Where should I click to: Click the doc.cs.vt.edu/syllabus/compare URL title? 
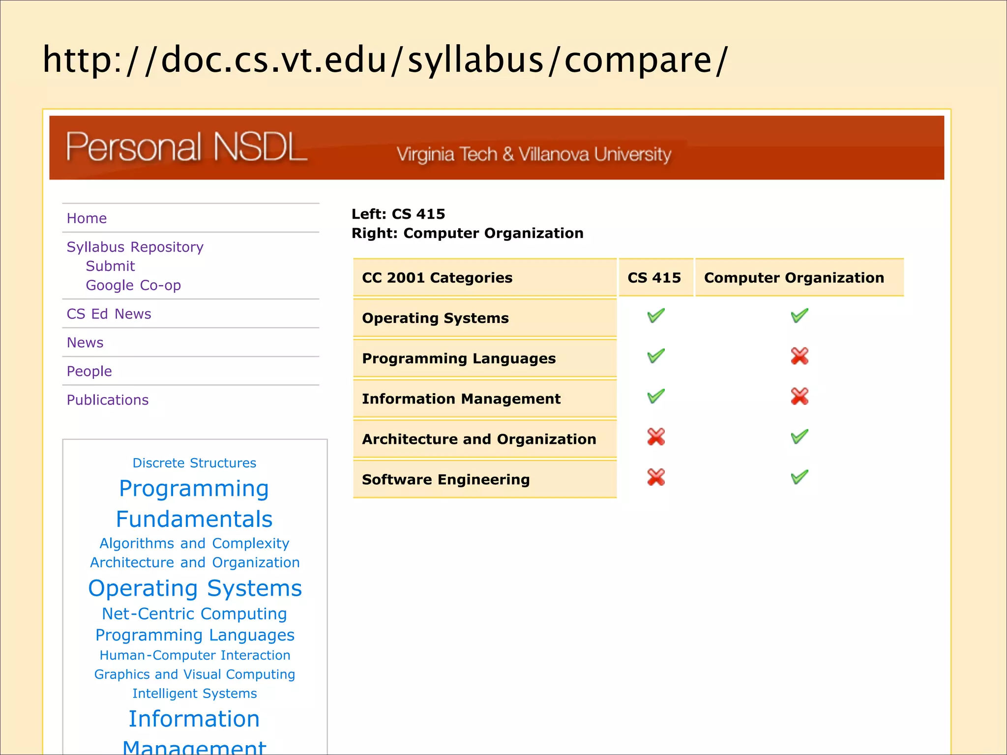(x=385, y=60)
